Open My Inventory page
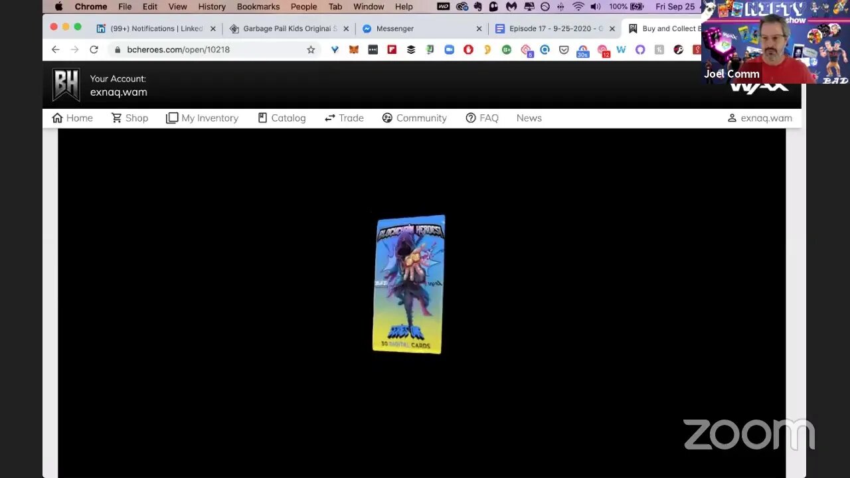Image resolution: width=850 pixels, height=478 pixels. (x=202, y=118)
